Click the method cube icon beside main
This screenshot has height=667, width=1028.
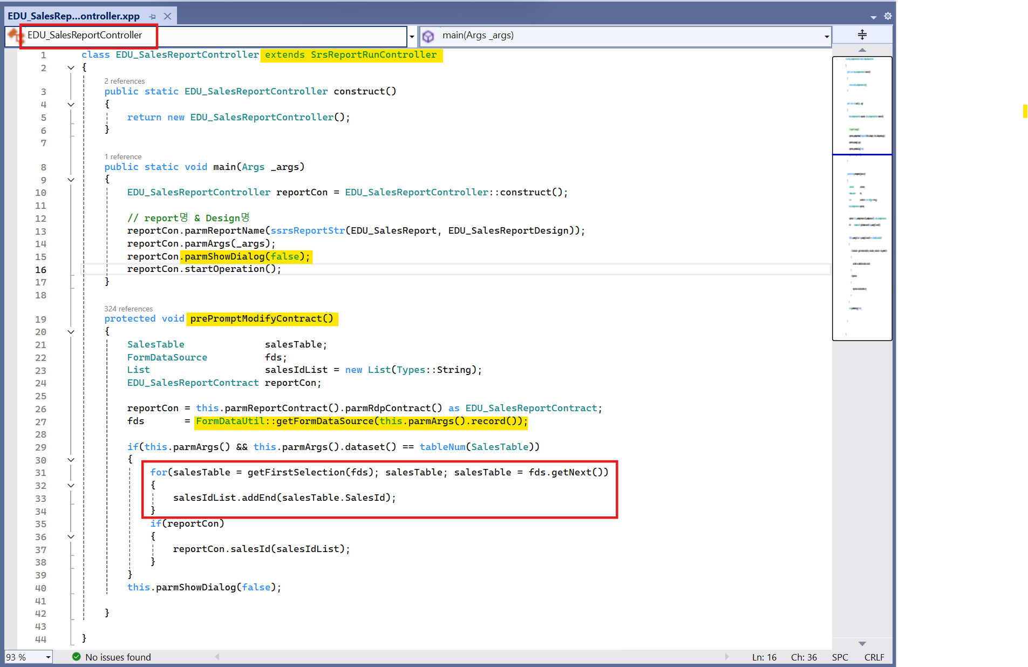point(428,36)
